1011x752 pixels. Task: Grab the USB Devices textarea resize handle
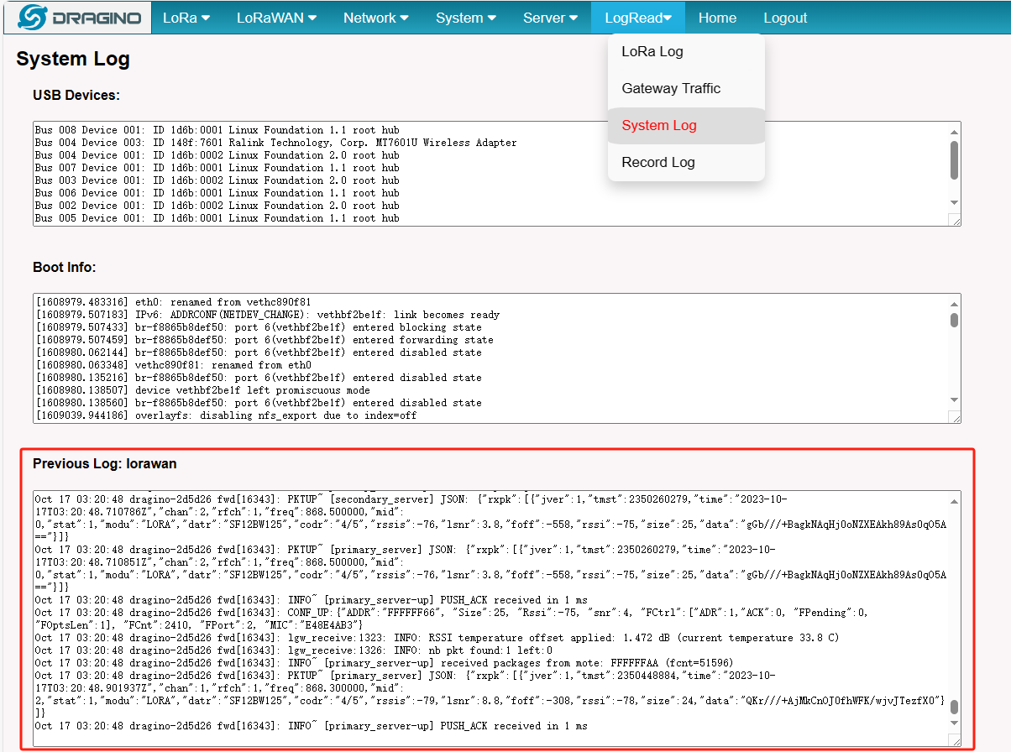(x=955, y=220)
